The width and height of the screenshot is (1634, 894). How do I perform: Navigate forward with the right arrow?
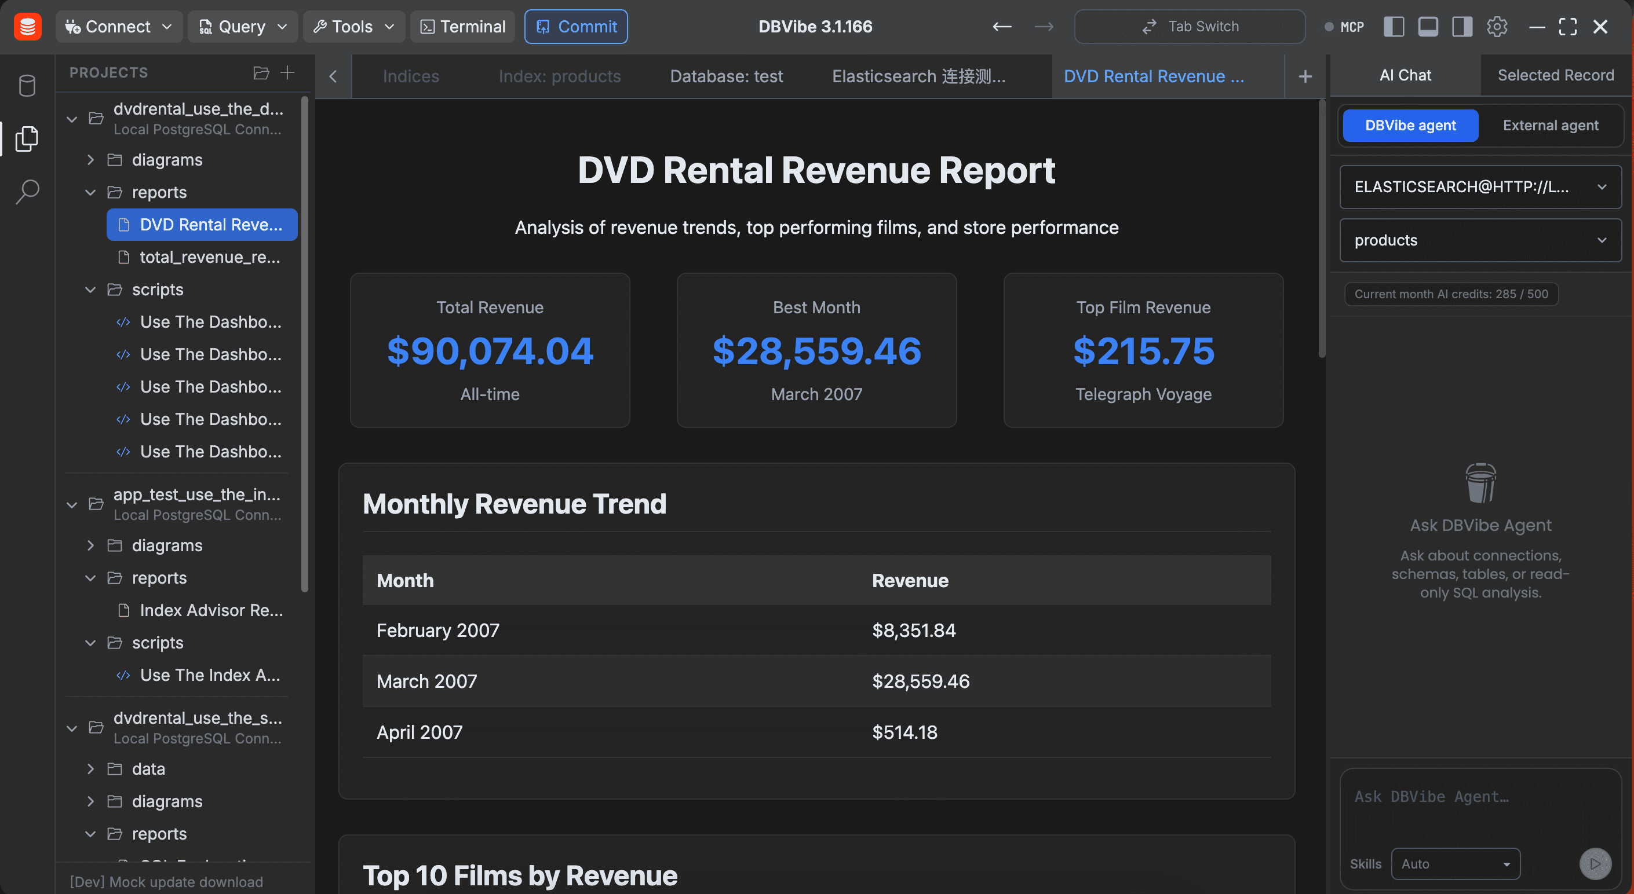(x=1044, y=27)
